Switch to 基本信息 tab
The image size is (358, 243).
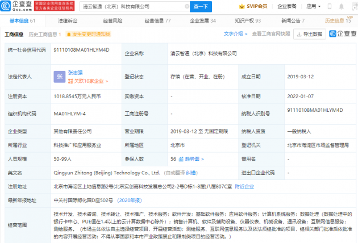(x=22, y=21)
